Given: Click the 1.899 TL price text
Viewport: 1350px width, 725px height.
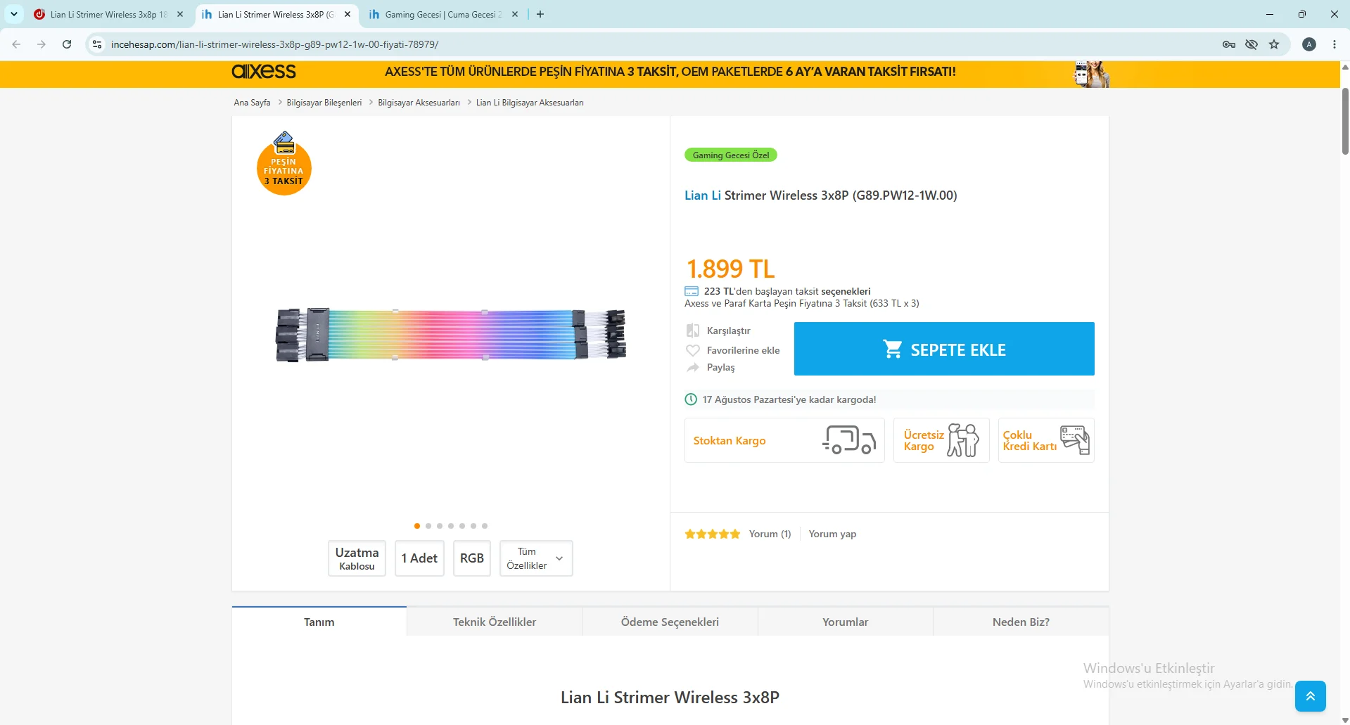Looking at the screenshot, I should click(730, 269).
